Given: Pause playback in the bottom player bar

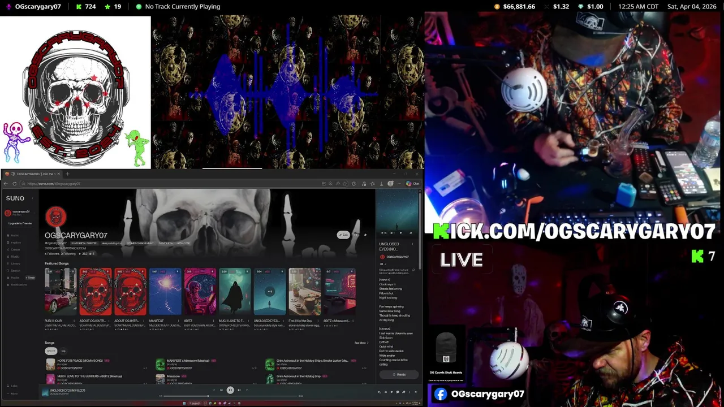Looking at the screenshot, I should [230, 390].
